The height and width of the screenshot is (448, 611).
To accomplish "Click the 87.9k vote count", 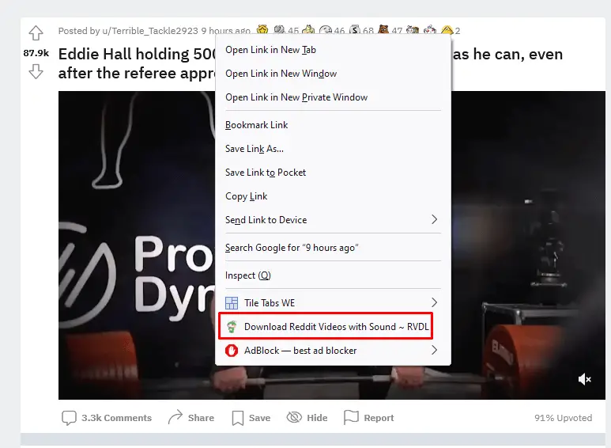I will click(36, 53).
